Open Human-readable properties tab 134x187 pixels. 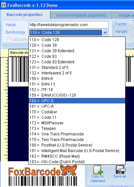click(81, 15)
